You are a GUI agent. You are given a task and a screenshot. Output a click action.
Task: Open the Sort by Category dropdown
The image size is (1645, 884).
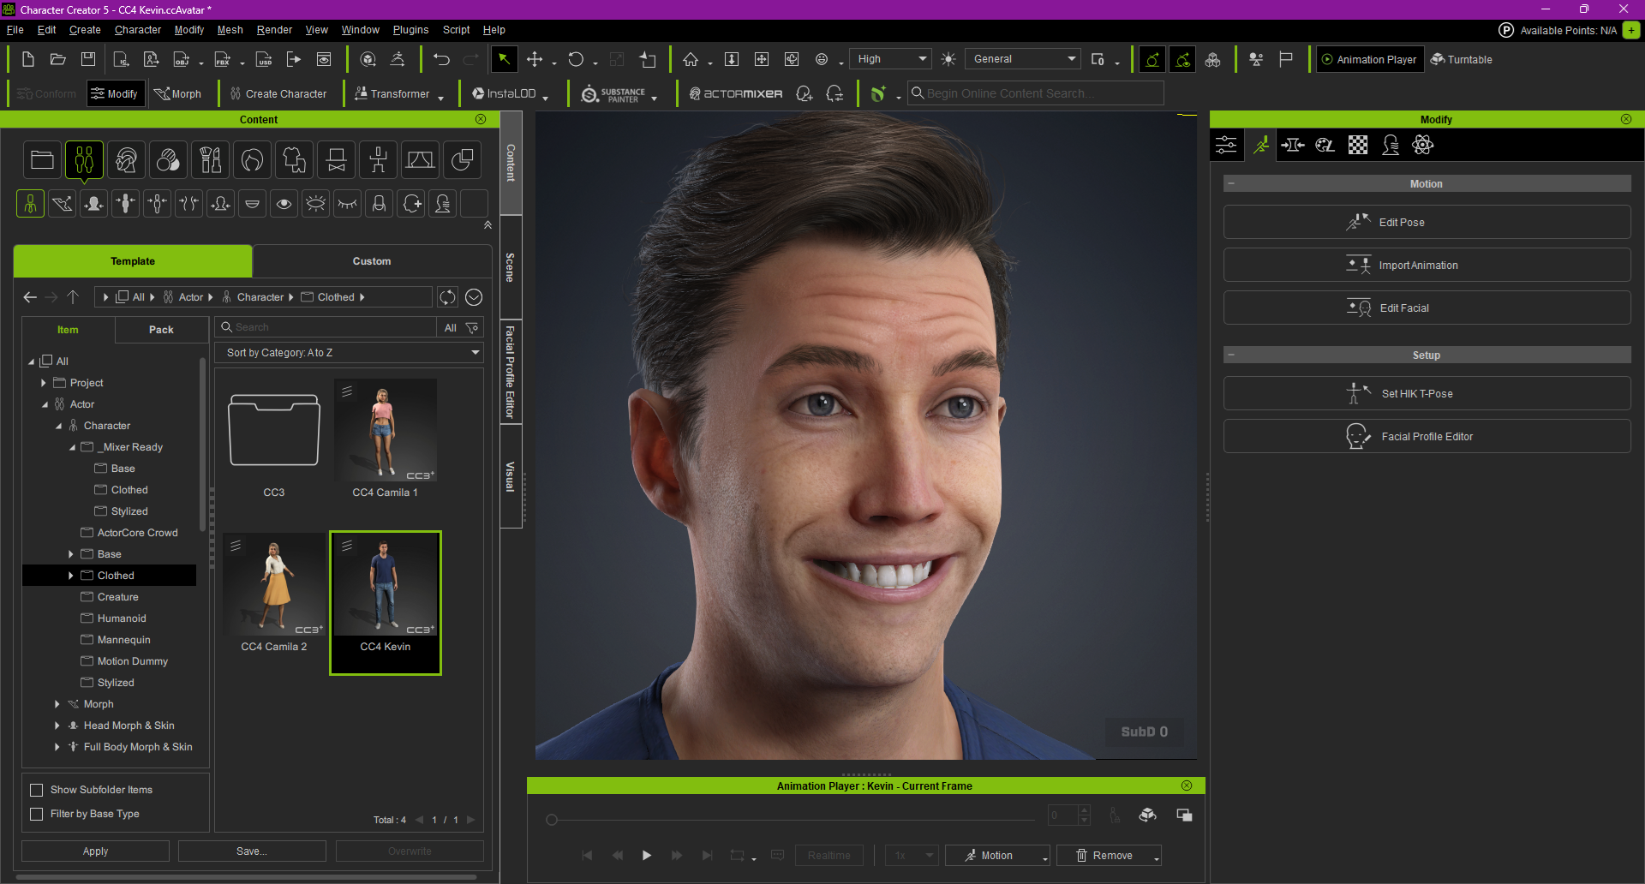point(349,352)
